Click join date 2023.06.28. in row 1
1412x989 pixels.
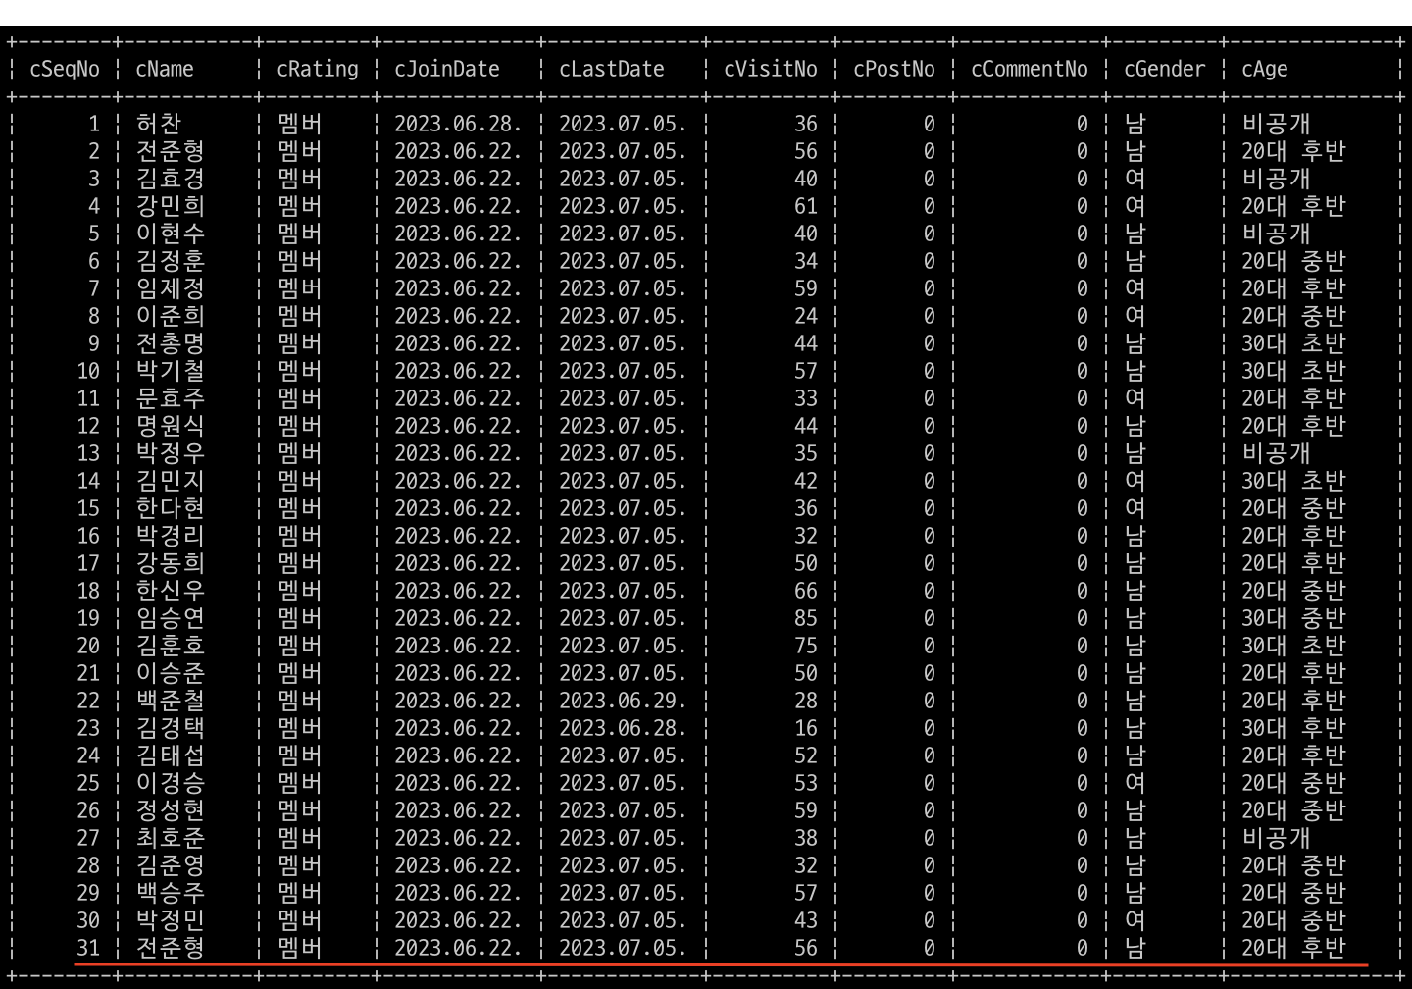[458, 124]
